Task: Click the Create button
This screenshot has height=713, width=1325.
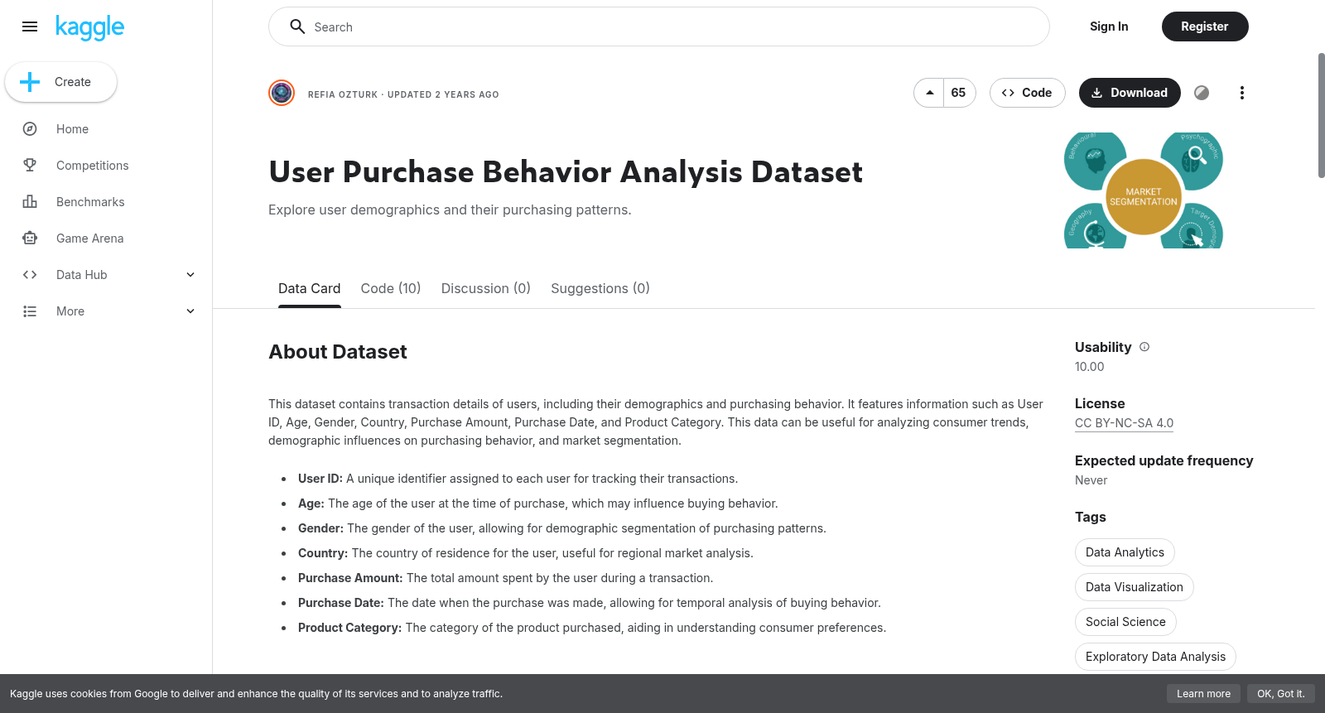Action: pyautogui.click(x=61, y=82)
